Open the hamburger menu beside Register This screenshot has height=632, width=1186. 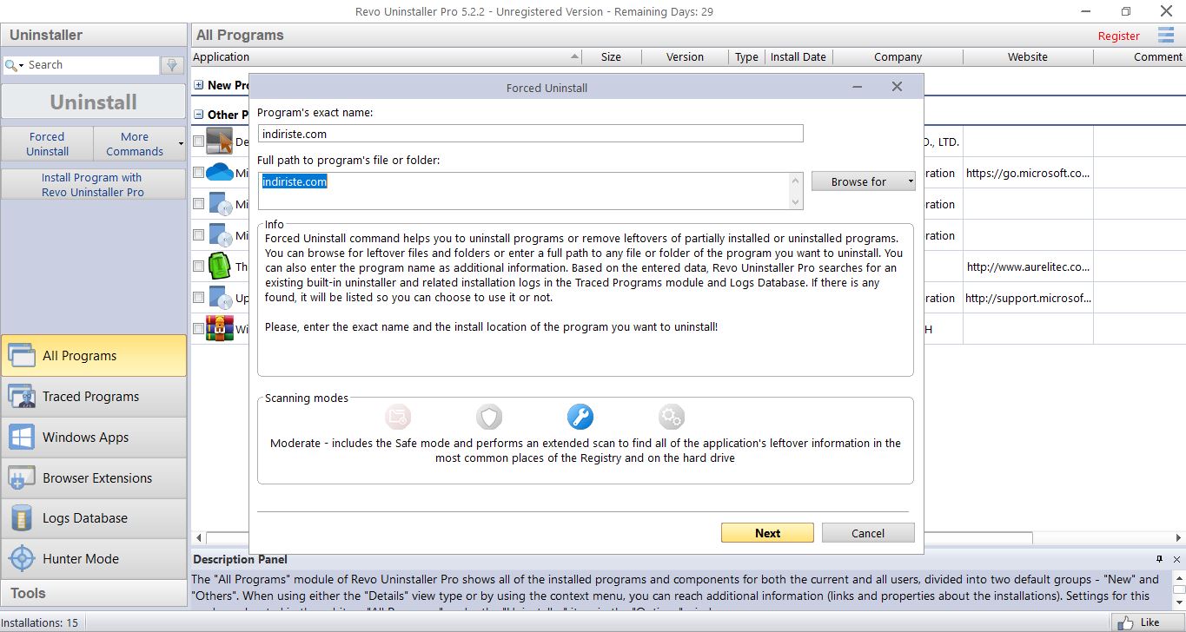(1166, 35)
